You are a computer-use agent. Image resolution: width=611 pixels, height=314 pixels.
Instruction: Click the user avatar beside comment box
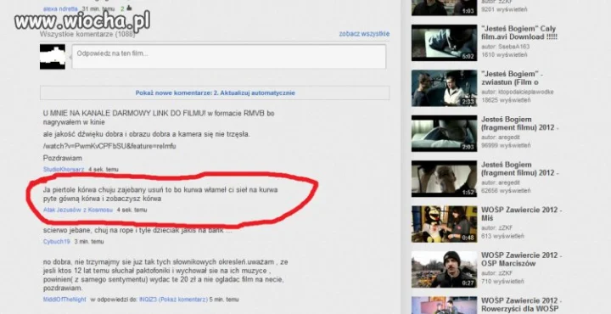pos(53,57)
